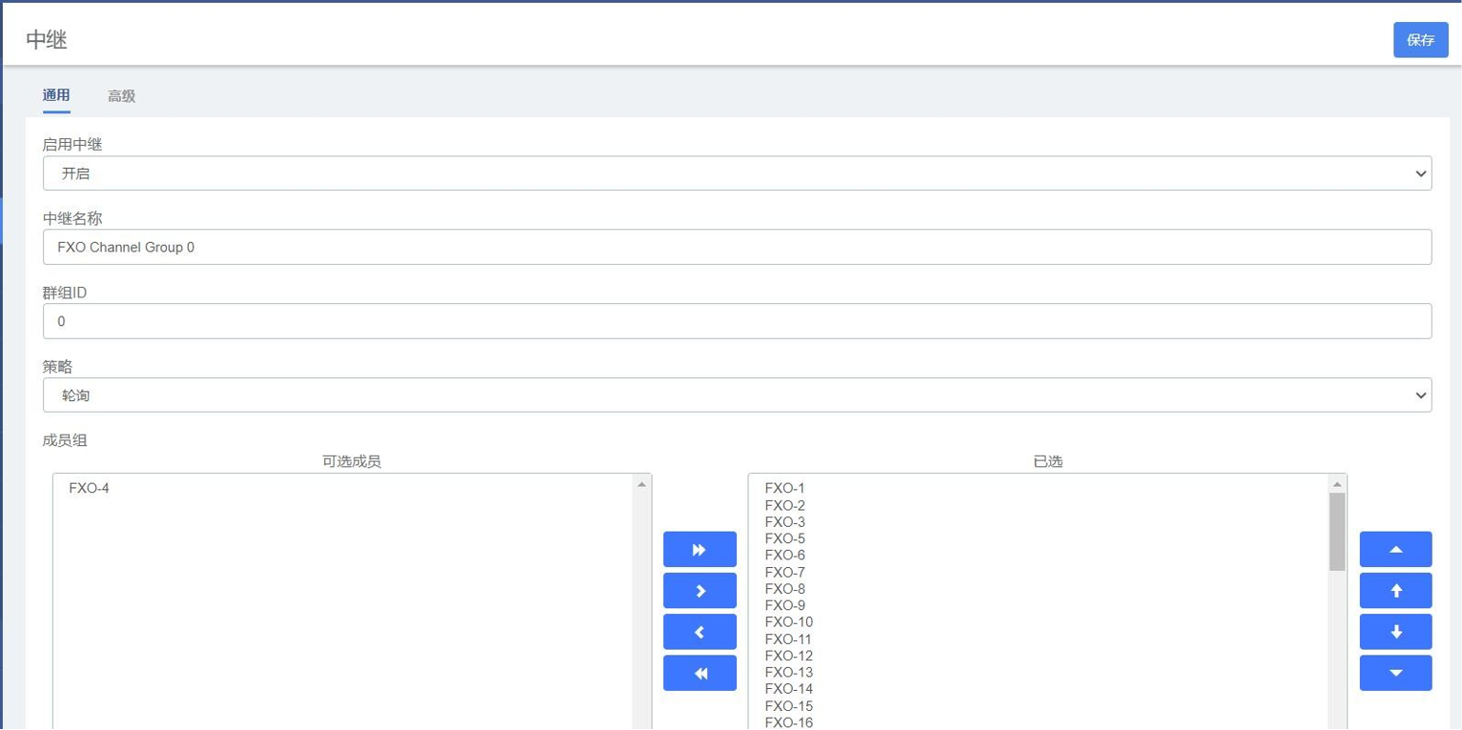Click the double-left arrow remove-all button
Screen dimensions: 1462x730
pos(700,673)
